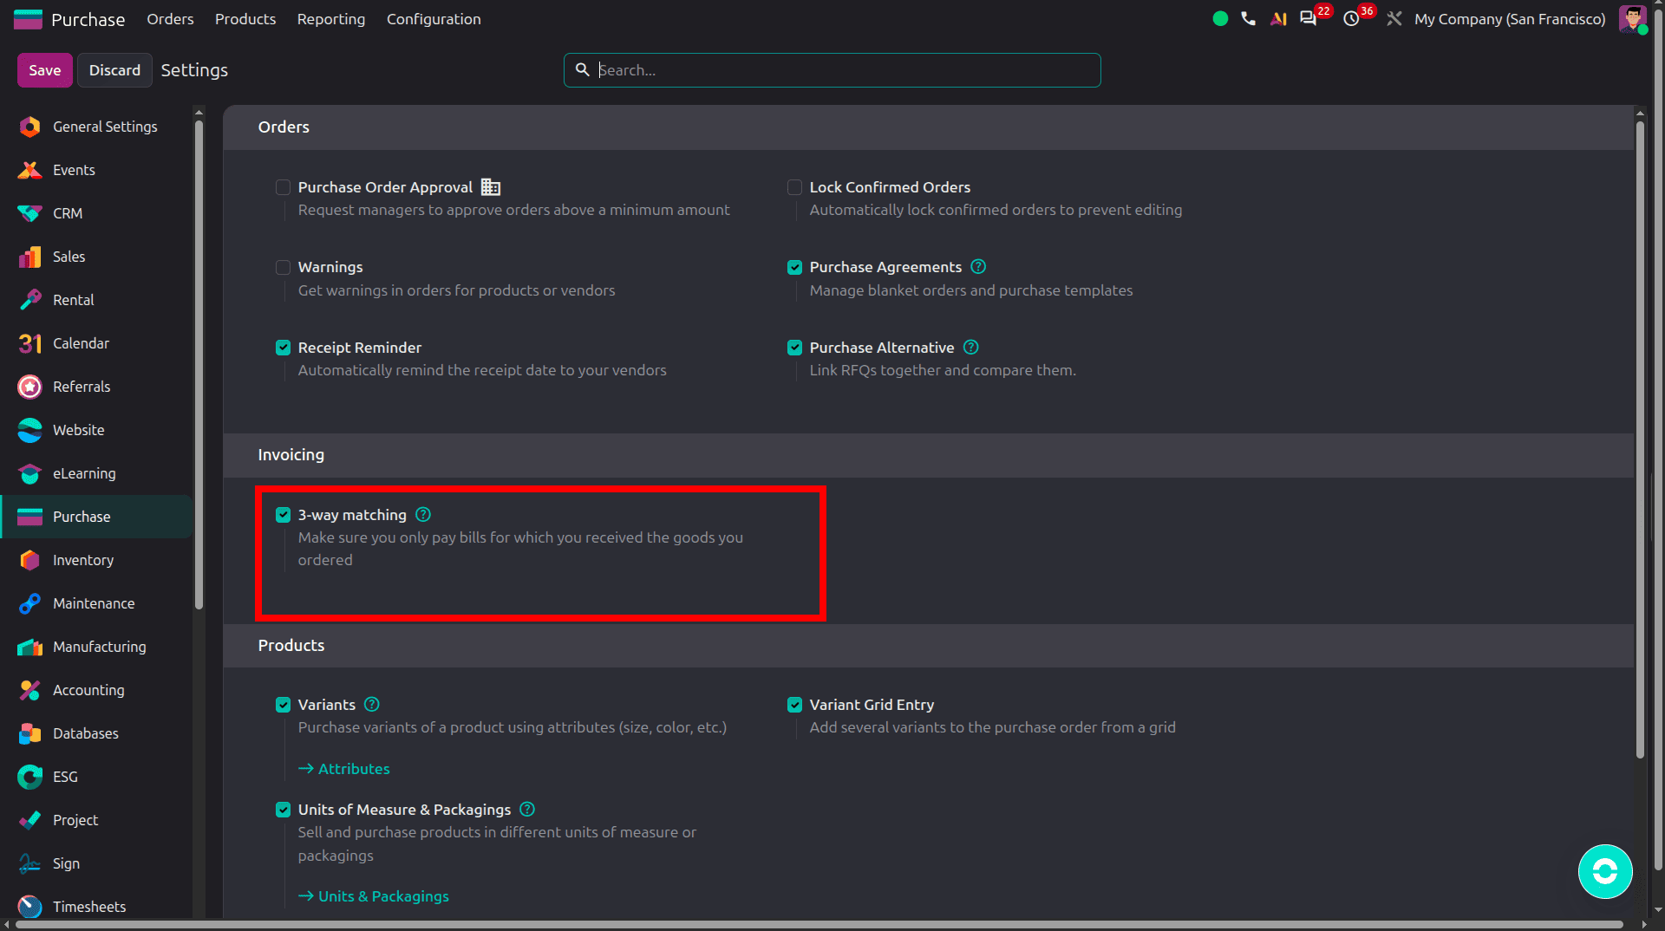The height and width of the screenshot is (931, 1665).
Task: Uncheck Receipt Reminder checkbox
Action: [283, 348]
